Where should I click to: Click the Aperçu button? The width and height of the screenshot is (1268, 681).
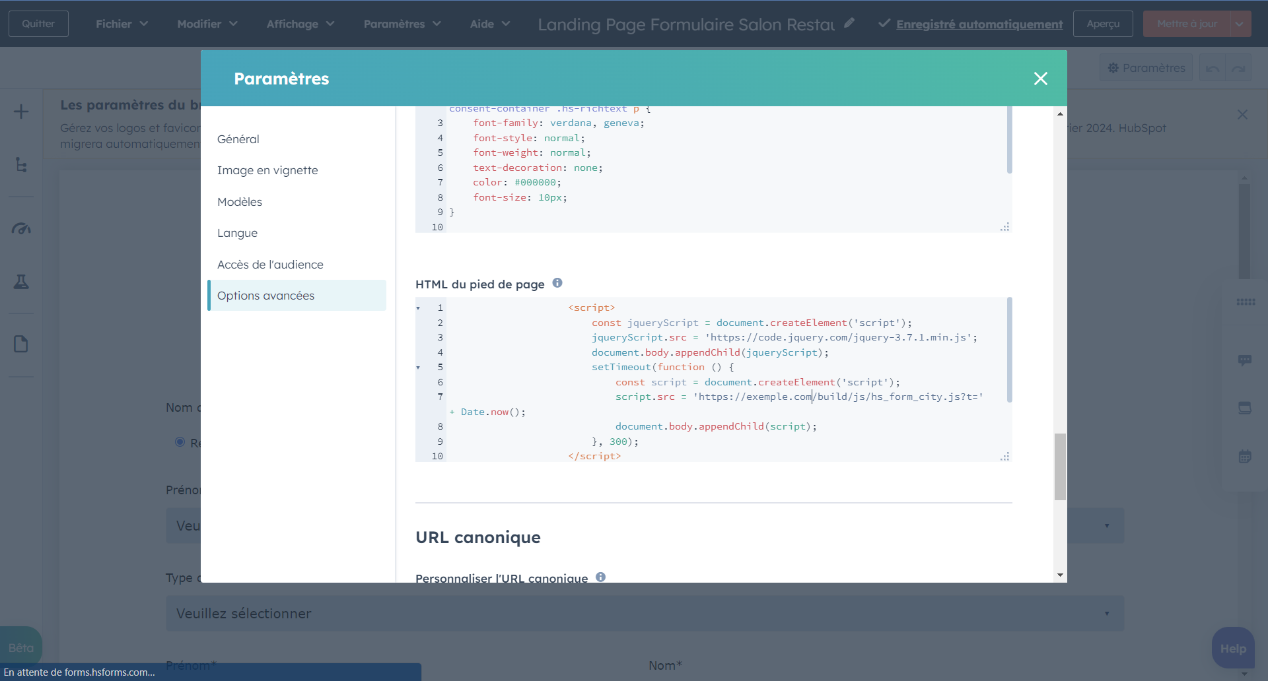coord(1103,24)
